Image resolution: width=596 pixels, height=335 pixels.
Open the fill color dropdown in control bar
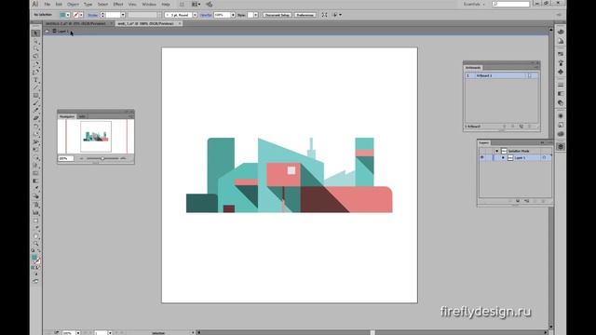(68, 15)
